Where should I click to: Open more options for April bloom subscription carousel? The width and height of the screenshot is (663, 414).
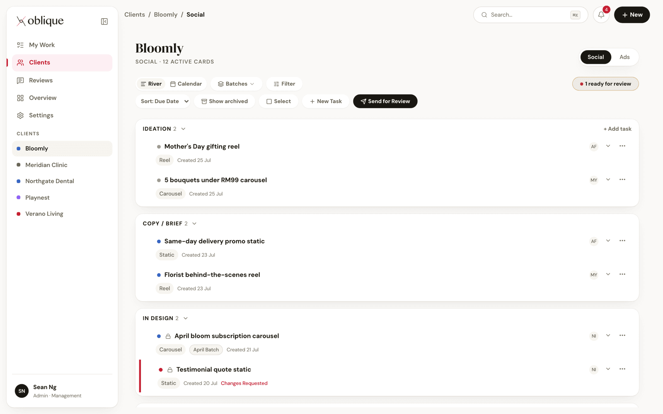tap(622, 336)
